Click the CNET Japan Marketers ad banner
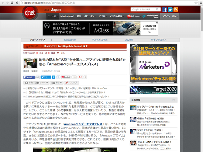This screenshot has height=152, width=203. click(154, 64)
